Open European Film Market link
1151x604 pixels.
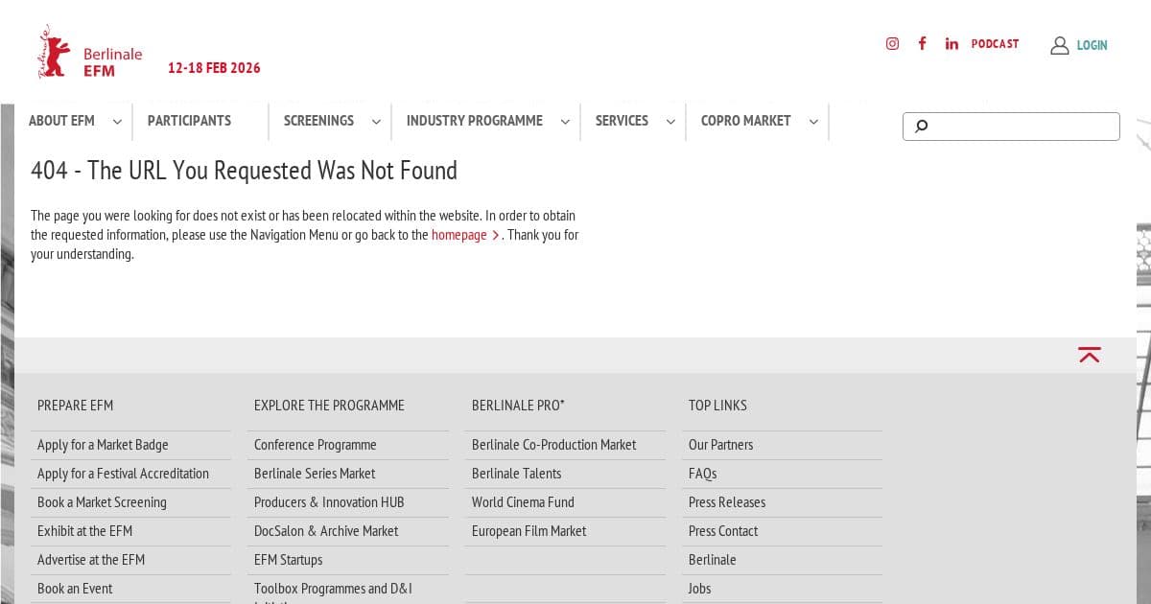tap(529, 531)
